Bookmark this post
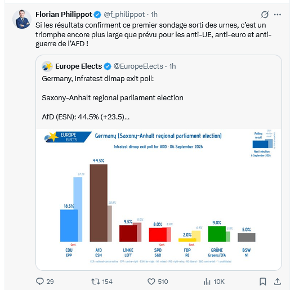Image resolution: width=295 pixels, height=290 pixels. click(263, 282)
